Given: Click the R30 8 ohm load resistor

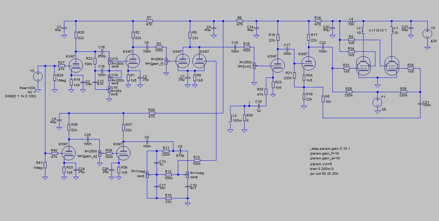Looking at the screenshot, I should coord(244,118).
